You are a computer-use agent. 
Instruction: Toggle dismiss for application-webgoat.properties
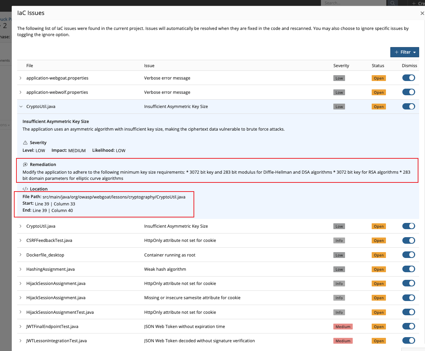click(x=409, y=78)
